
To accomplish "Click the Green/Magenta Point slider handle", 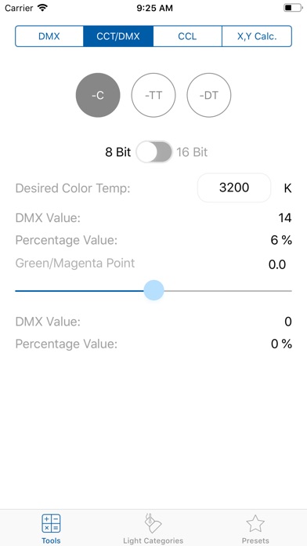I will 153,290.
